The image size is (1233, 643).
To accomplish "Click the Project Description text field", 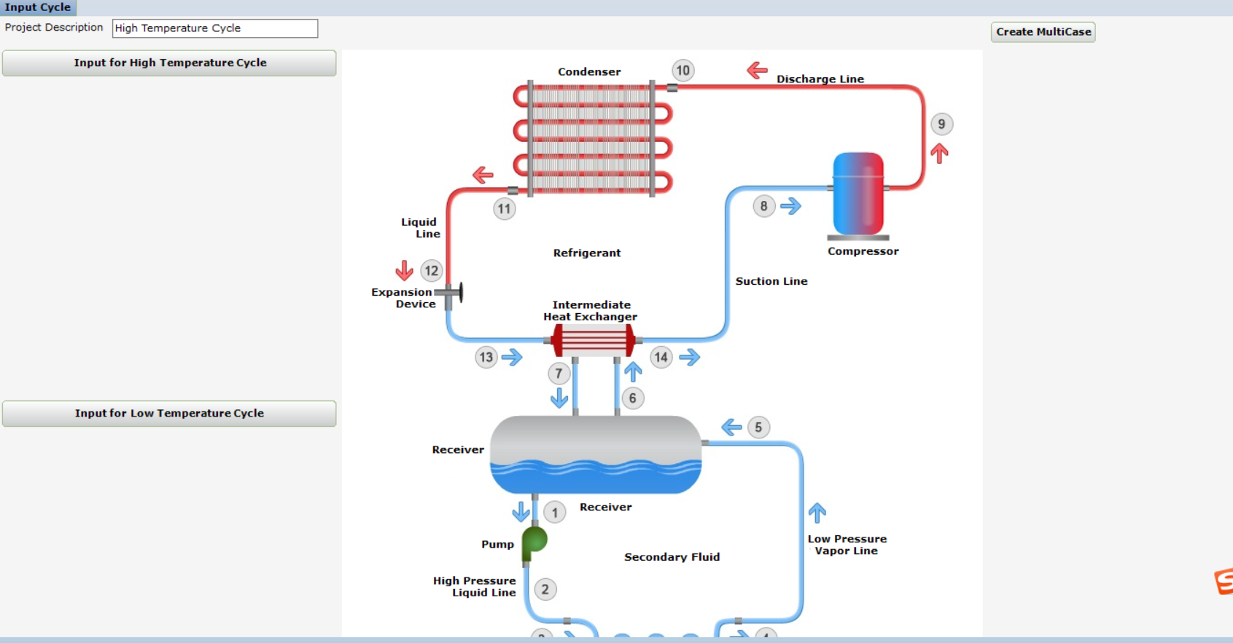I will pyautogui.click(x=215, y=28).
